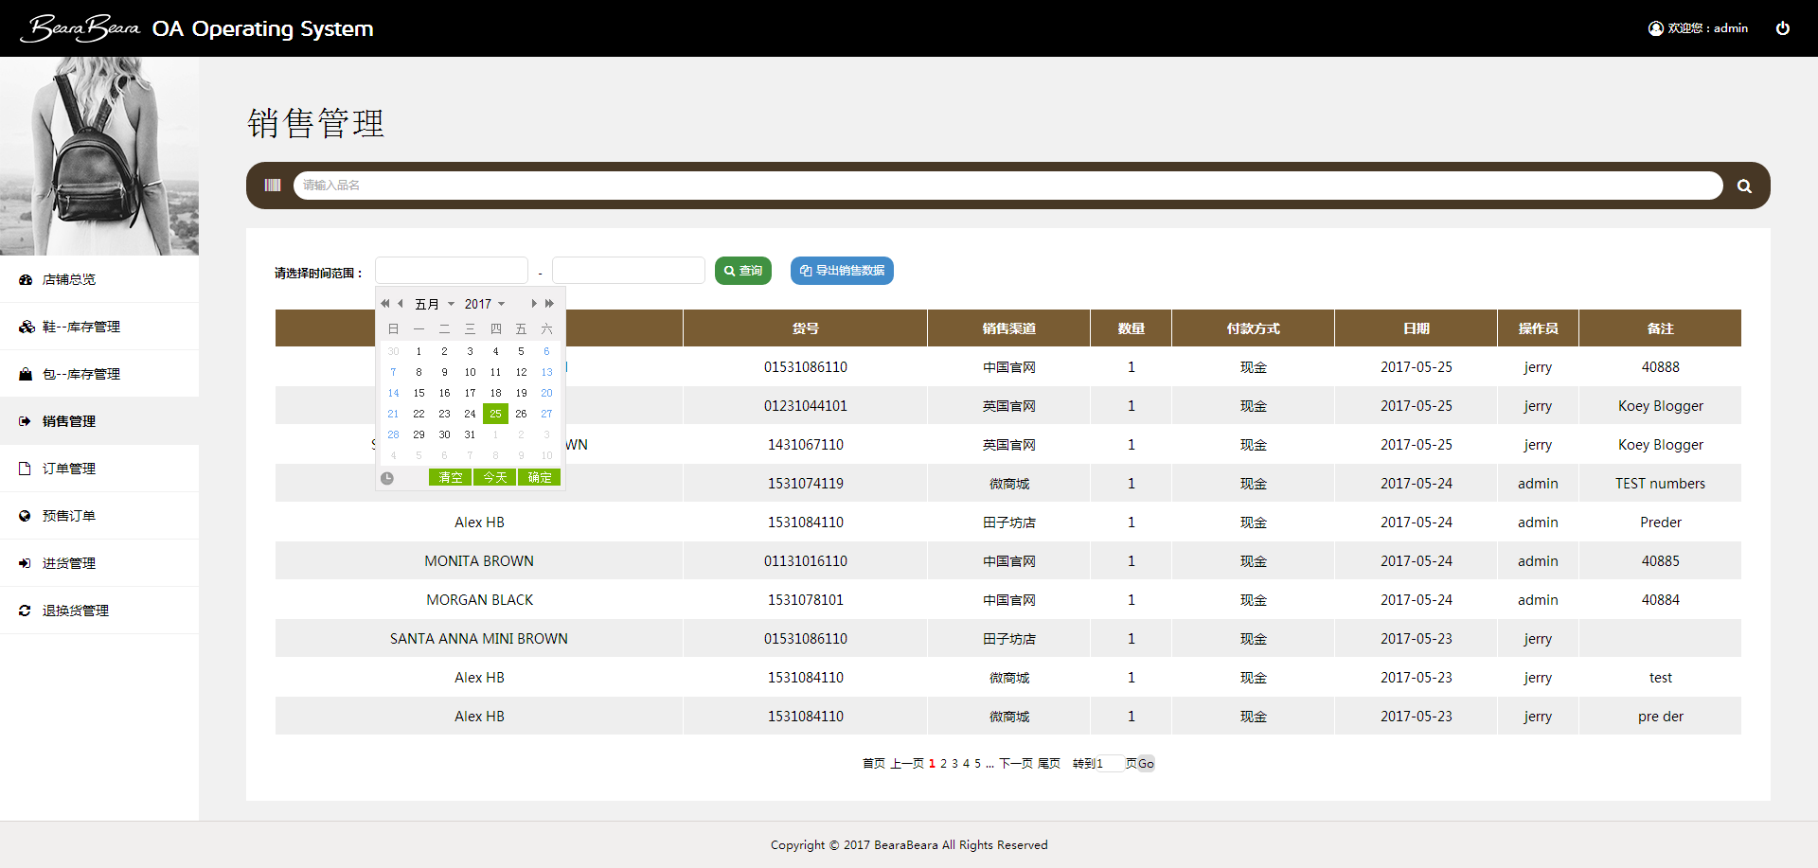
Task: Open 退换货管理 in the sidebar
Action: pos(76,611)
